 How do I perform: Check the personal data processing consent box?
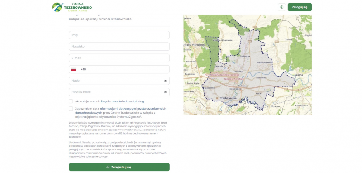click(x=71, y=109)
